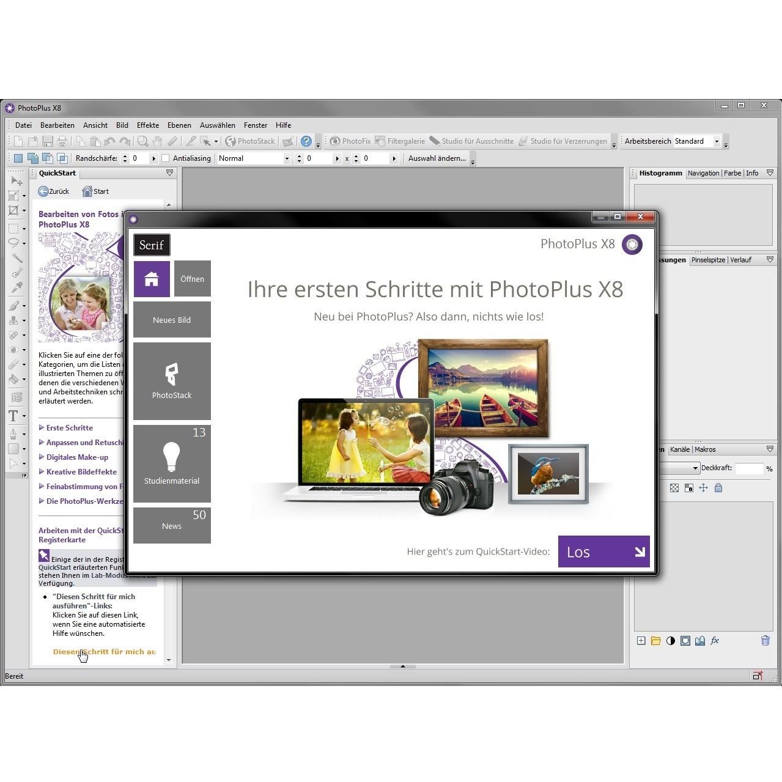782x782 pixels.
Task: Click the Deckkraft opacity input field
Action: tap(749, 468)
